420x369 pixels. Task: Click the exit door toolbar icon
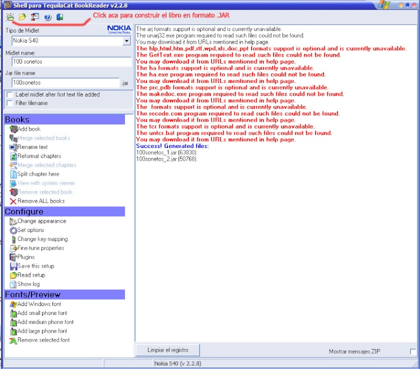tap(60, 17)
